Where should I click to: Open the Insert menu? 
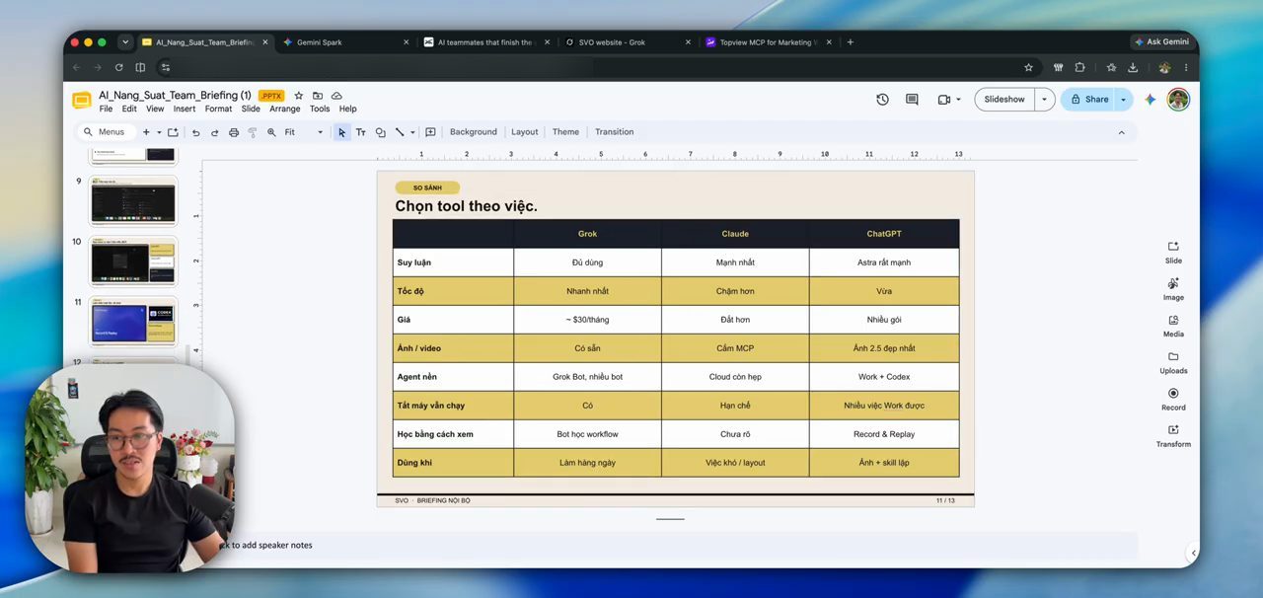[185, 109]
